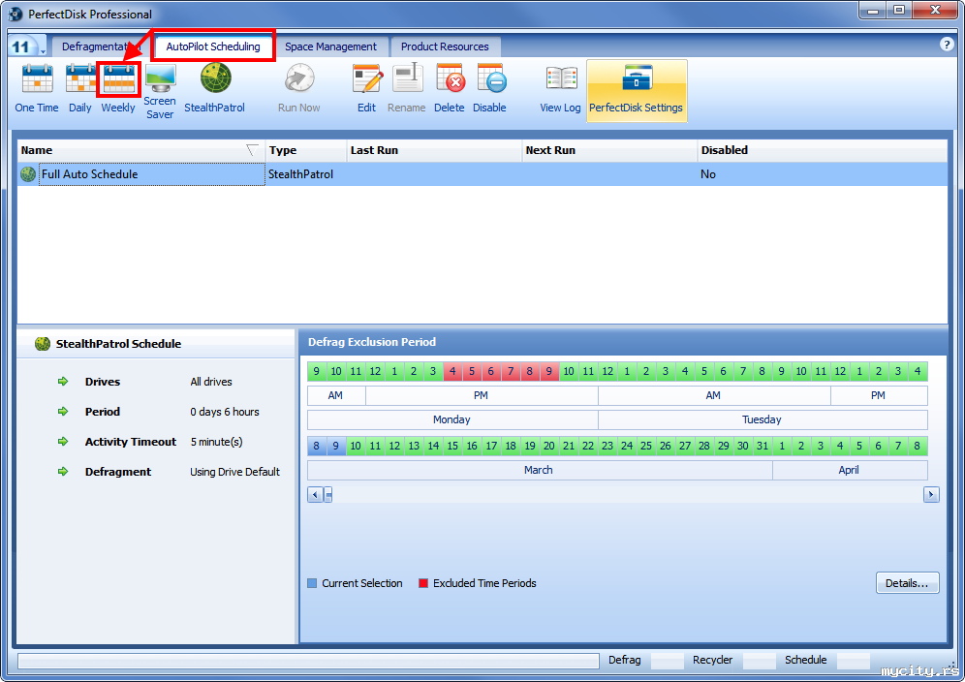Click the Schedule status bar field
This screenshot has height=682, width=965.
854,661
